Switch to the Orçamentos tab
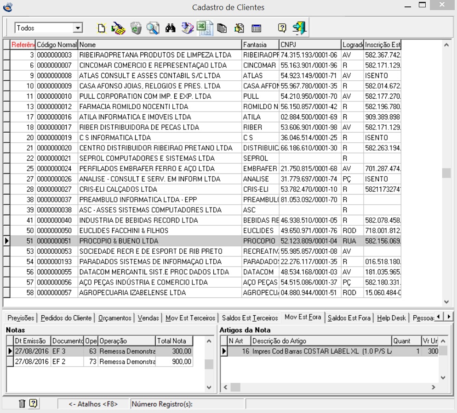457x413 pixels. pyautogui.click(x=114, y=318)
